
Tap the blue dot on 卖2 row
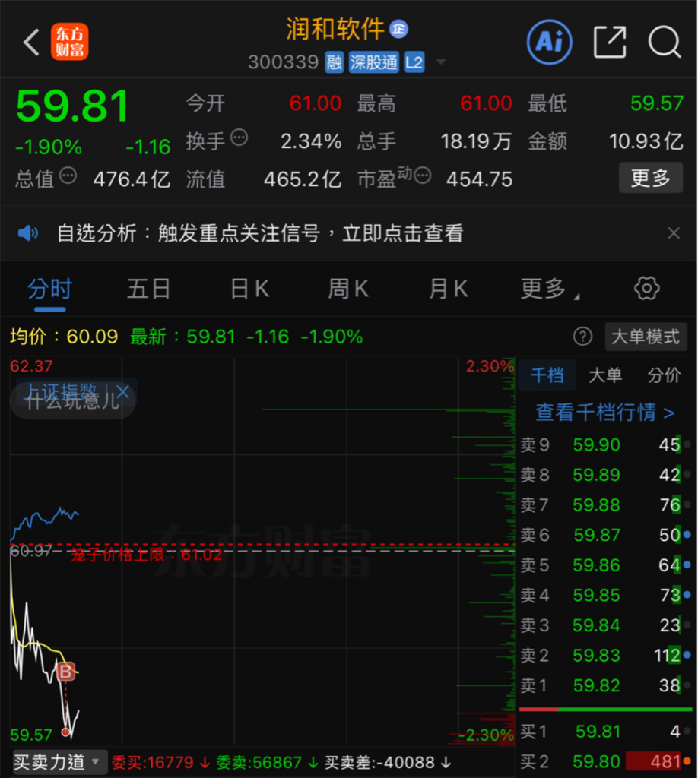(x=687, y=655)
